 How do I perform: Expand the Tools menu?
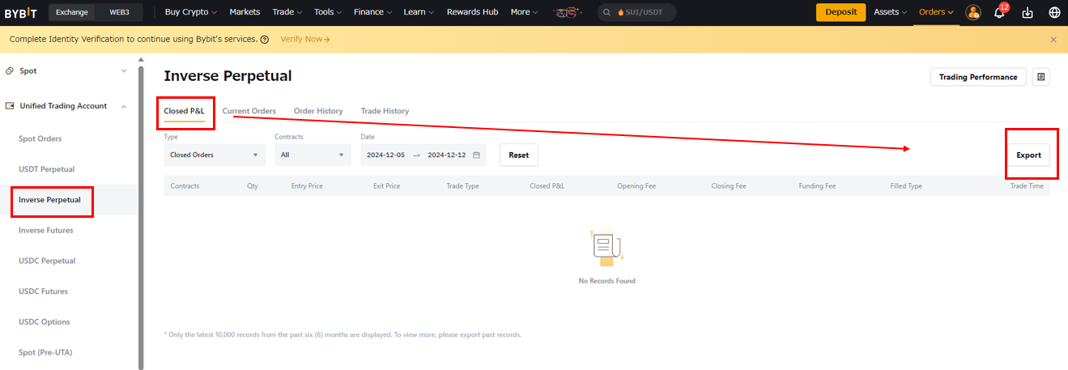pyautogui.click(x=328, y=12)
